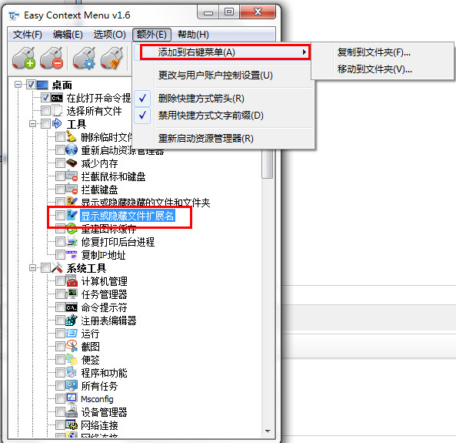Toggle 删除快捷方式箭头(R) menu item
Viewport: 456px width, 443px height.
tap(224, 99)
